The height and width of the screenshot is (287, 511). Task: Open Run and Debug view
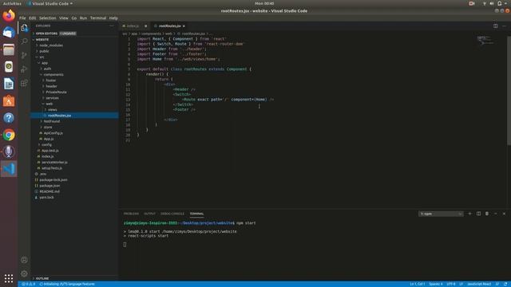click(24, 69)
